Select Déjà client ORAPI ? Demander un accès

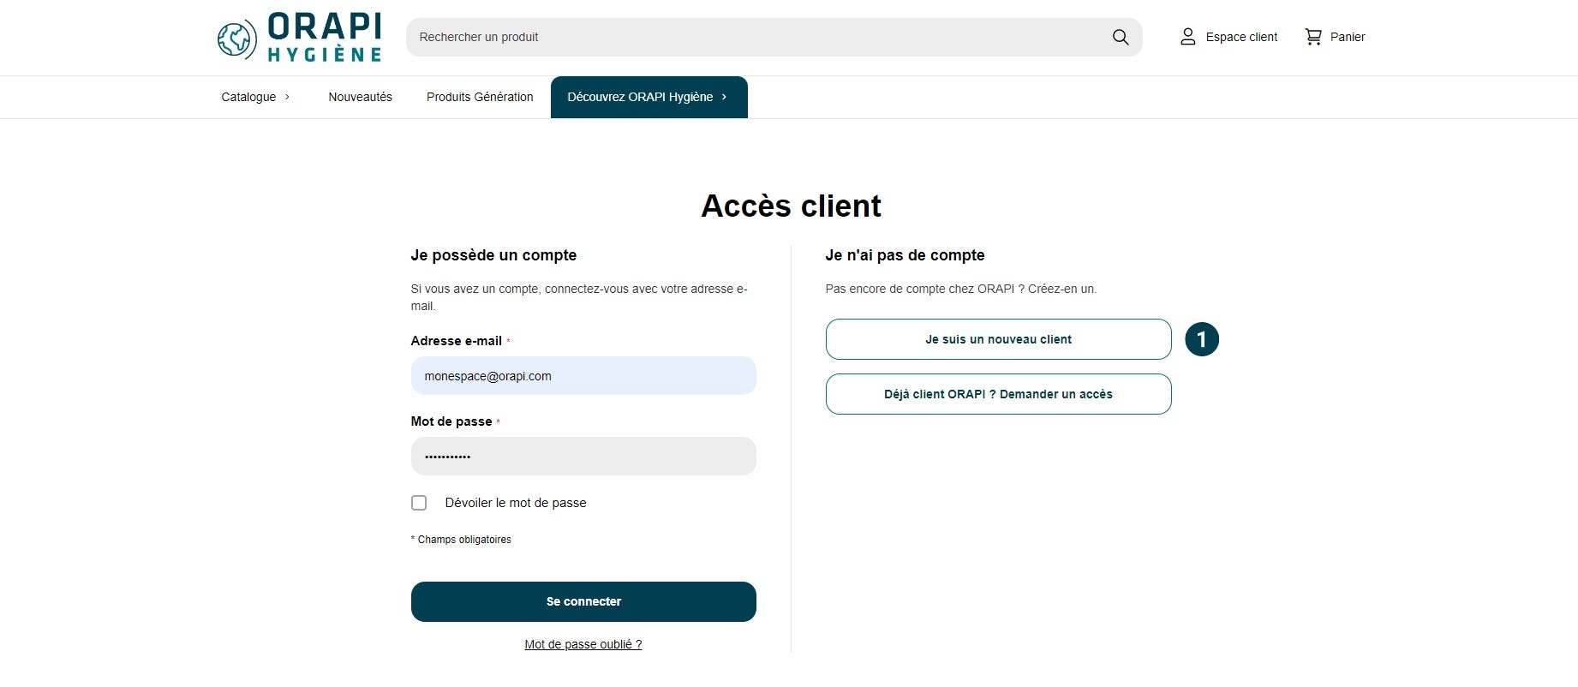[998, 394]
